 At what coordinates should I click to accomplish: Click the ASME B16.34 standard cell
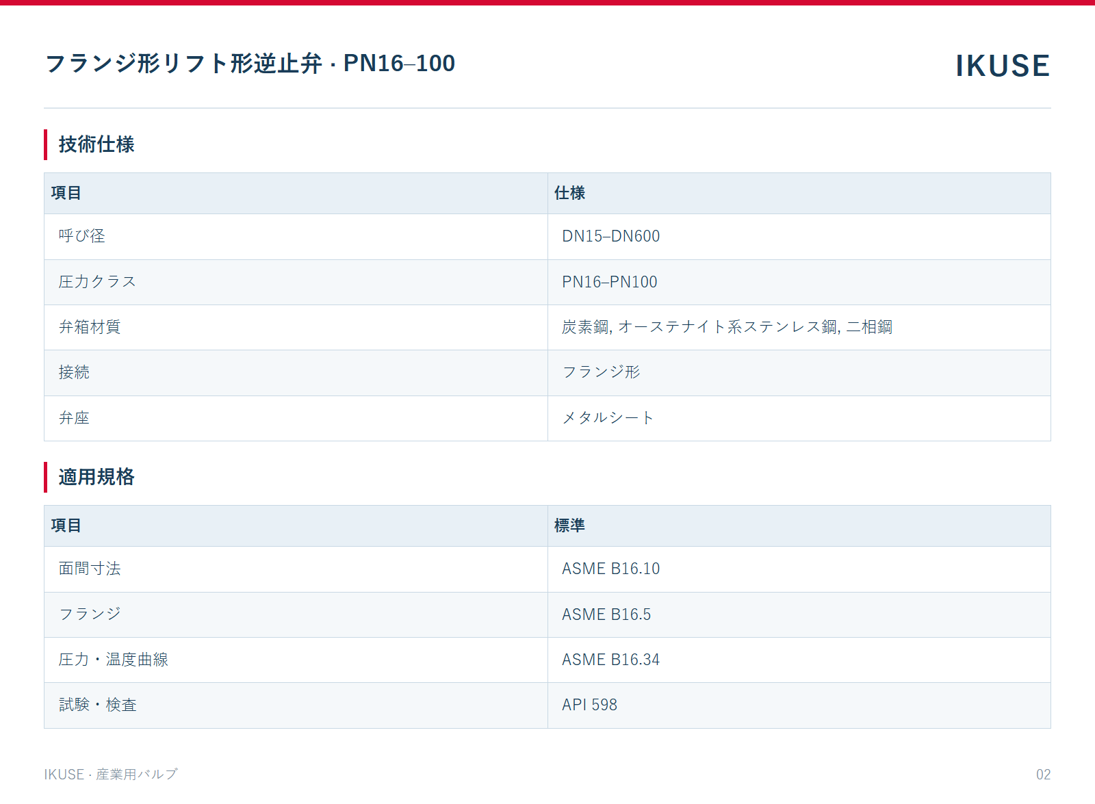click(799, 660)
